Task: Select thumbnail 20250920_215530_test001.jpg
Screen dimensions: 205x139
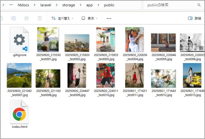Action: pyautogui.click(x=48, y=39)
